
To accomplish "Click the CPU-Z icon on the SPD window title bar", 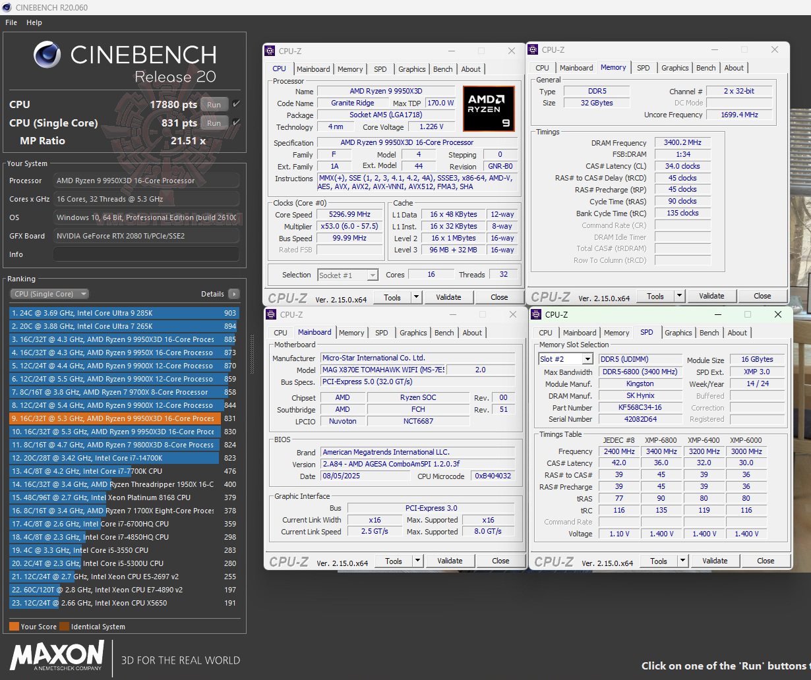I will 536,315.
